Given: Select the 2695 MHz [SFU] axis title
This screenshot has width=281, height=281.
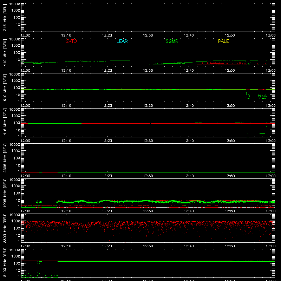Looking at the screenshot, I should tap(5, 158).
